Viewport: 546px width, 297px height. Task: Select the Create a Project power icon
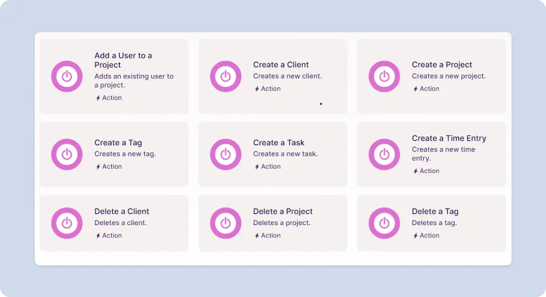pyautogui.click(x=385, y=76)
